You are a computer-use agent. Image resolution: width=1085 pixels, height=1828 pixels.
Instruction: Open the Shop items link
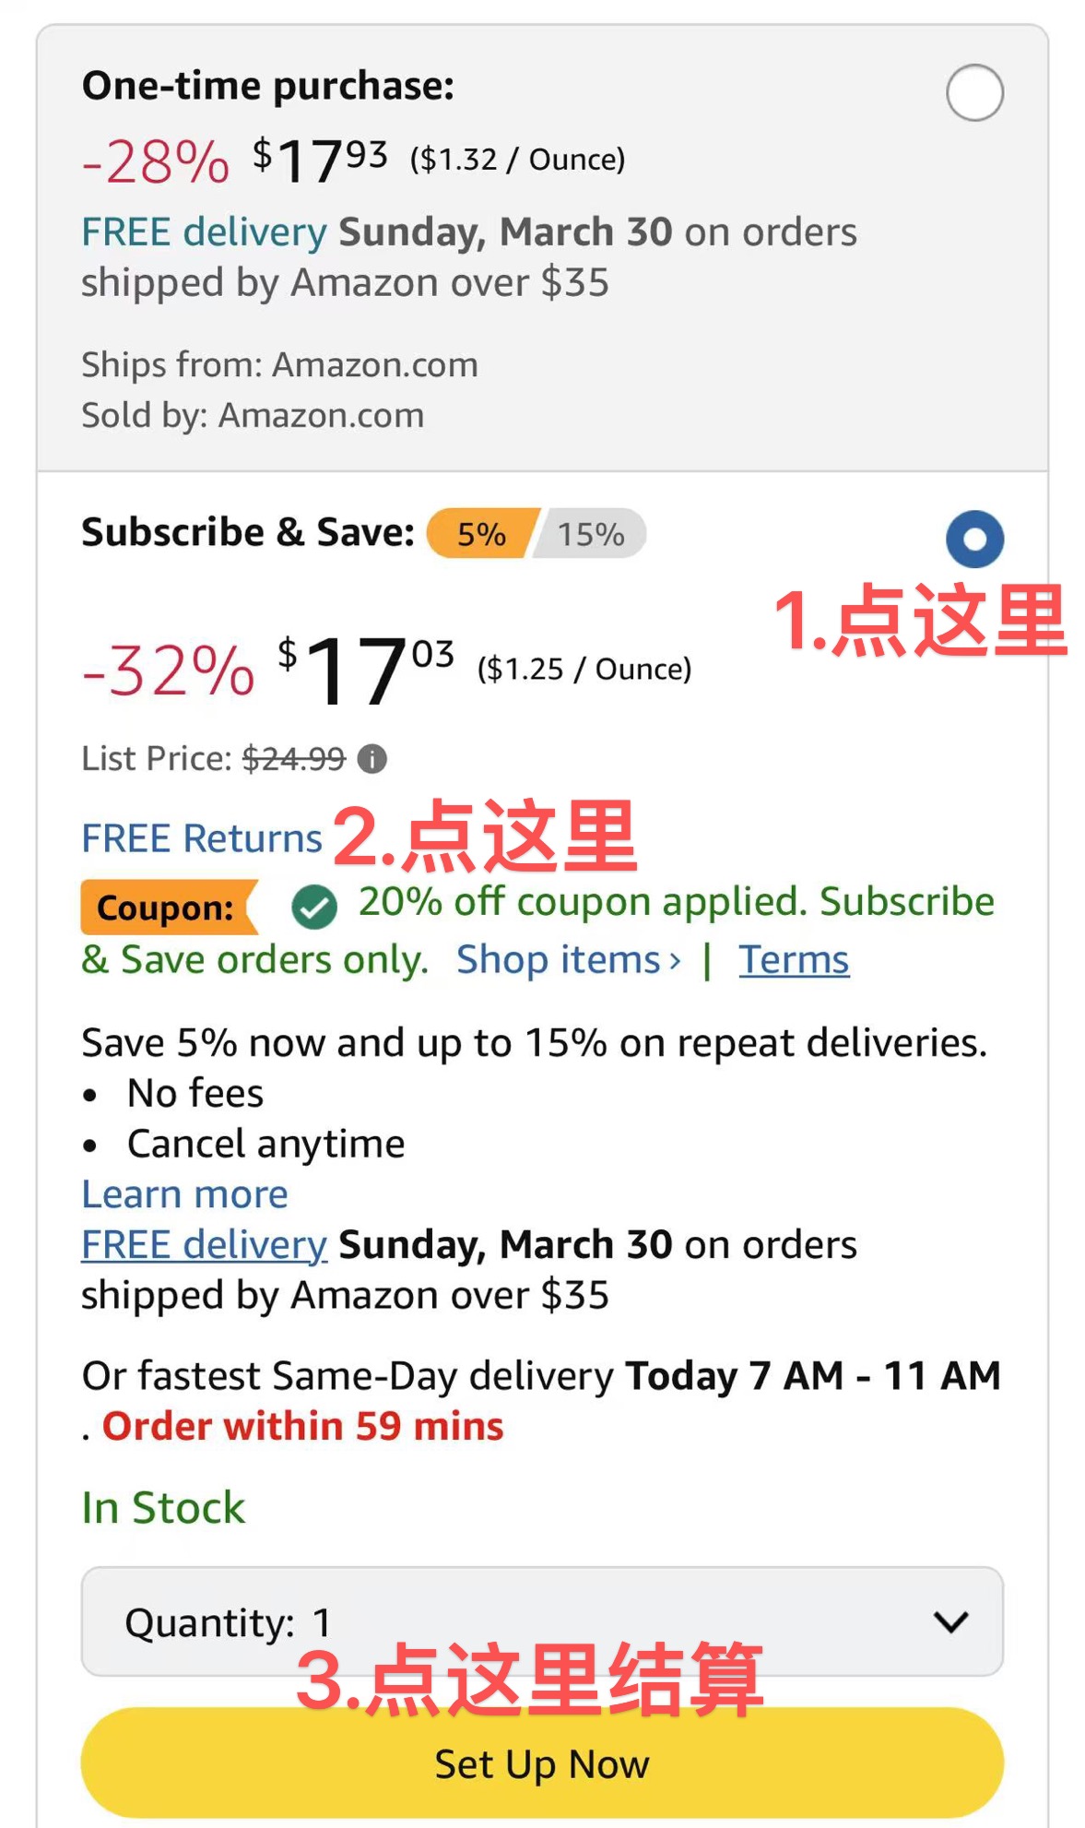(559, 960)
